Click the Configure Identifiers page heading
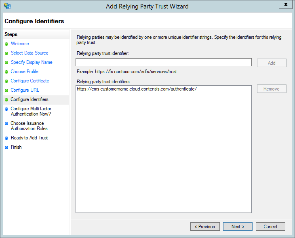Viewport: 295px width, 238px height. pyautogui.click(x=34, y=21)
